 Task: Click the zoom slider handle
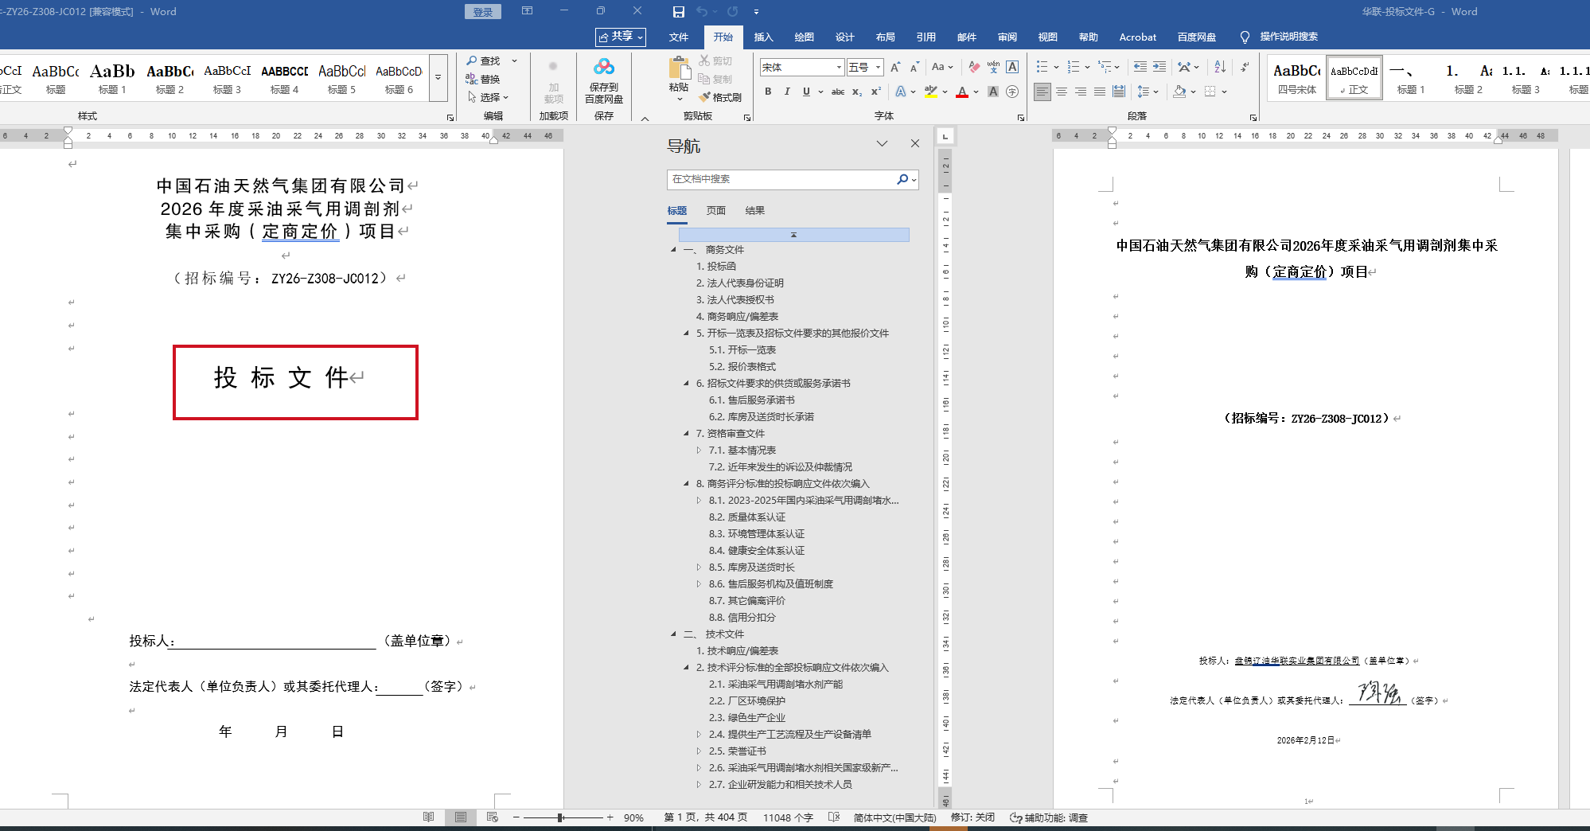[x=561, y=817]
